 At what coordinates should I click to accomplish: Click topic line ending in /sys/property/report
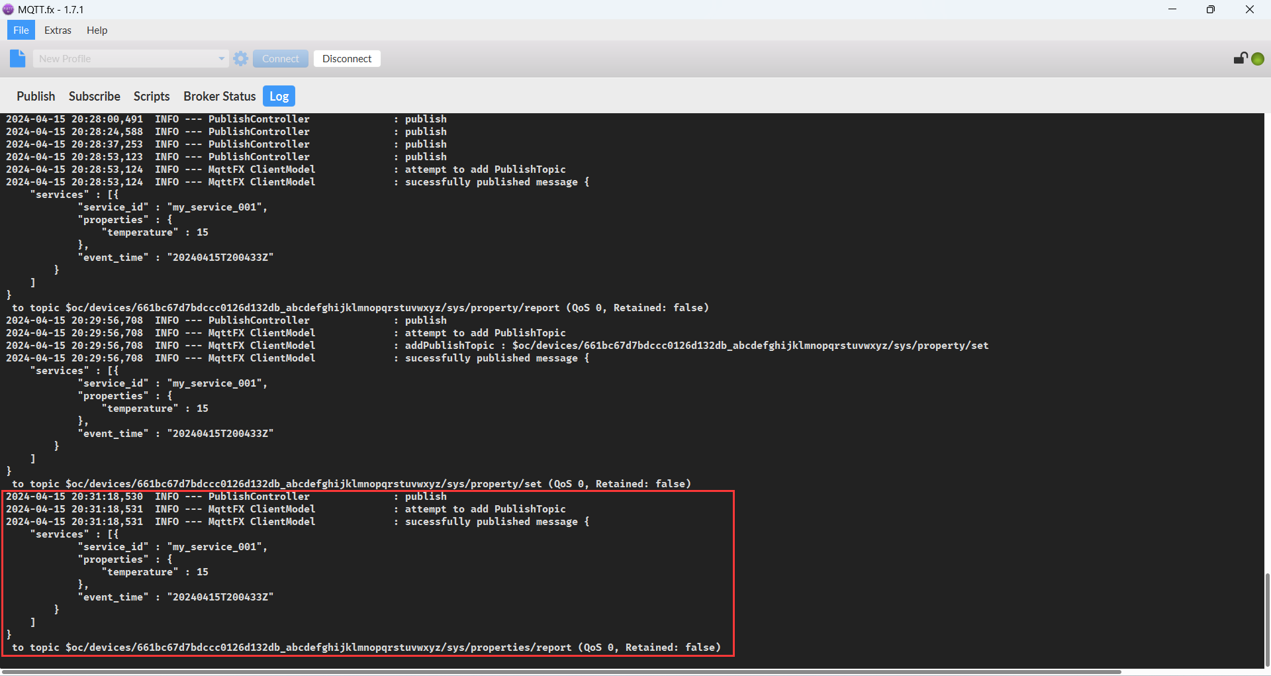(x=360, y=308)
